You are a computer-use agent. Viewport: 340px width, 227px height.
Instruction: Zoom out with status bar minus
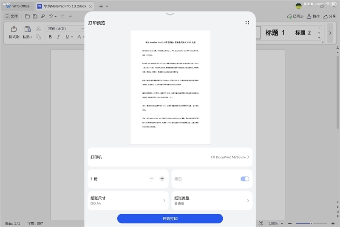[x=290, y=223]
